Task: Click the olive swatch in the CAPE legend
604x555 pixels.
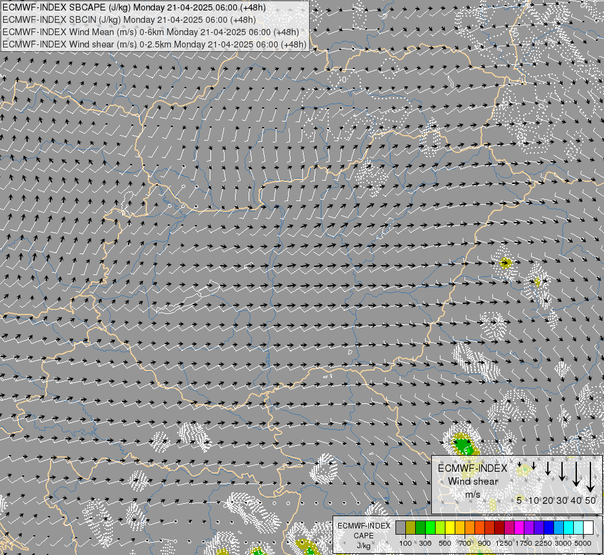Action: [411, 528]
